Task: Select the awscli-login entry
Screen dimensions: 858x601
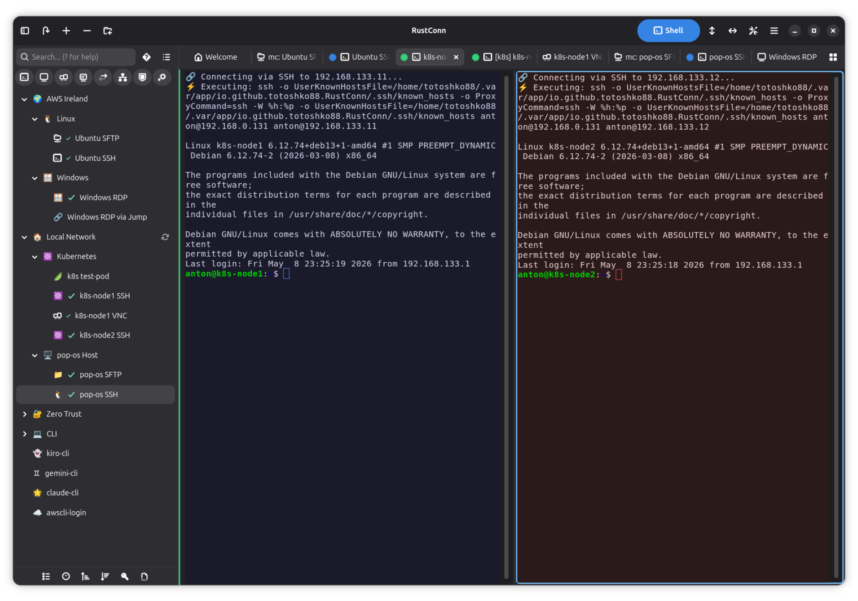Action: point(95,513)
